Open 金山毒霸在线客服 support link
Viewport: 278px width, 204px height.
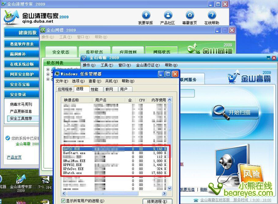click(215, 200)
